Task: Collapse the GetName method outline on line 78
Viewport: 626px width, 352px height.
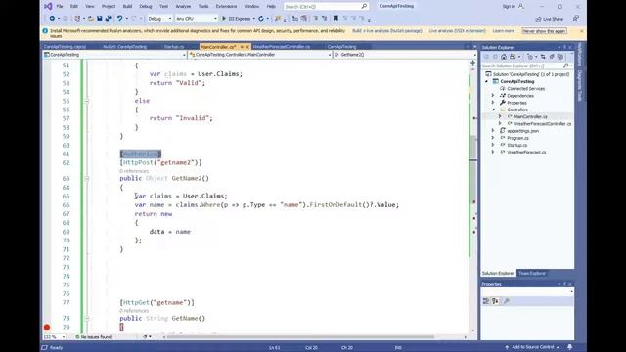Action: (87, 319)
